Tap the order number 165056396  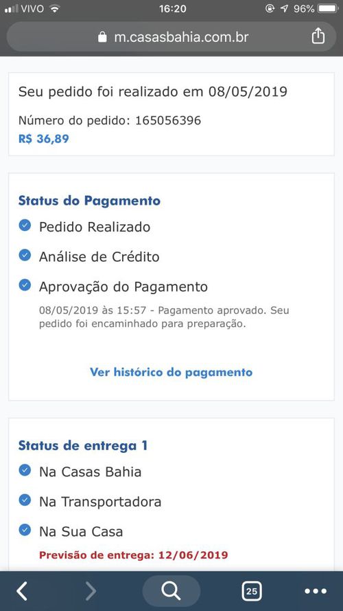(168, 120)
